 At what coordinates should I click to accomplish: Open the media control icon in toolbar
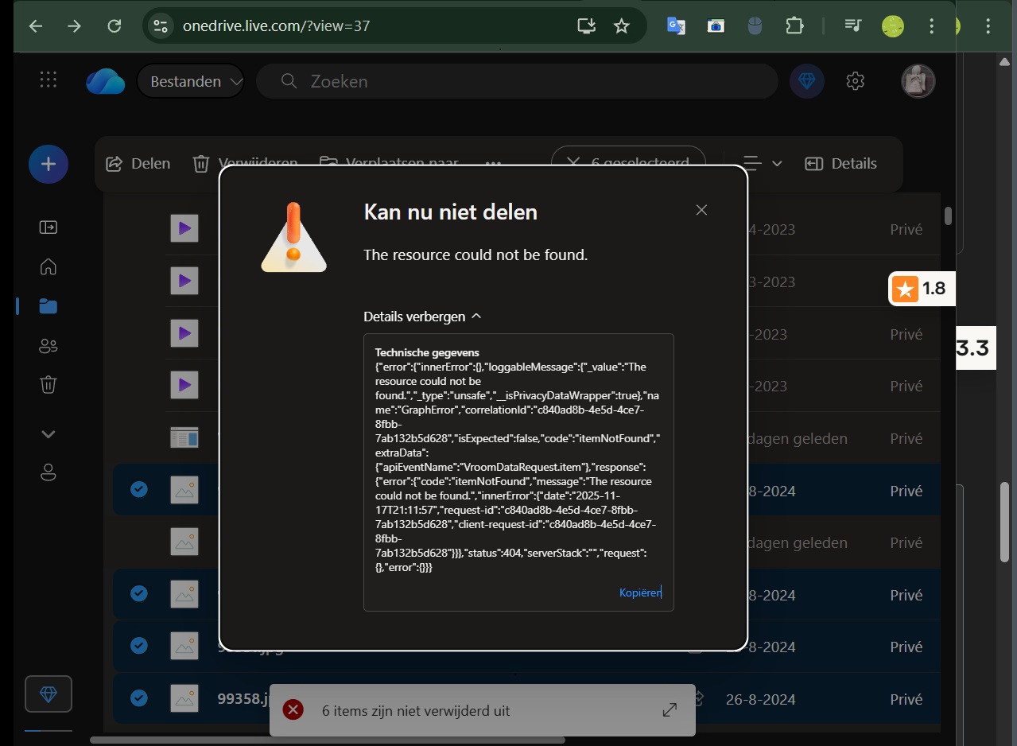coord(853,26)
